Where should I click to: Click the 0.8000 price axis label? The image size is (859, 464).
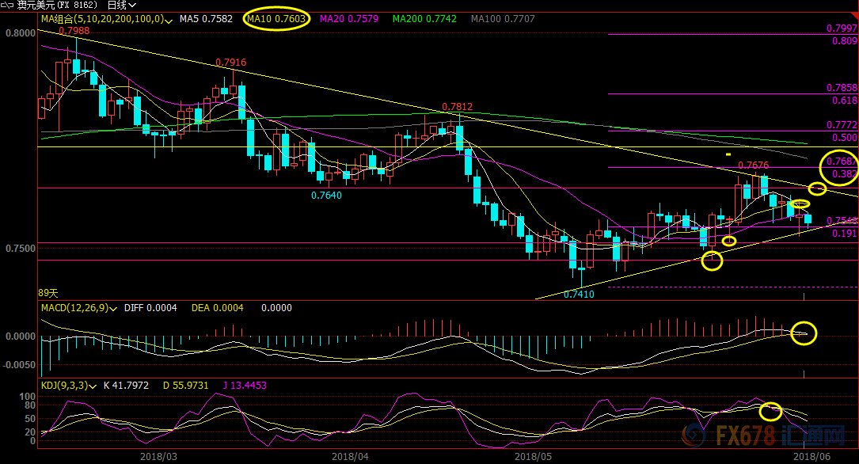[21, 33]
